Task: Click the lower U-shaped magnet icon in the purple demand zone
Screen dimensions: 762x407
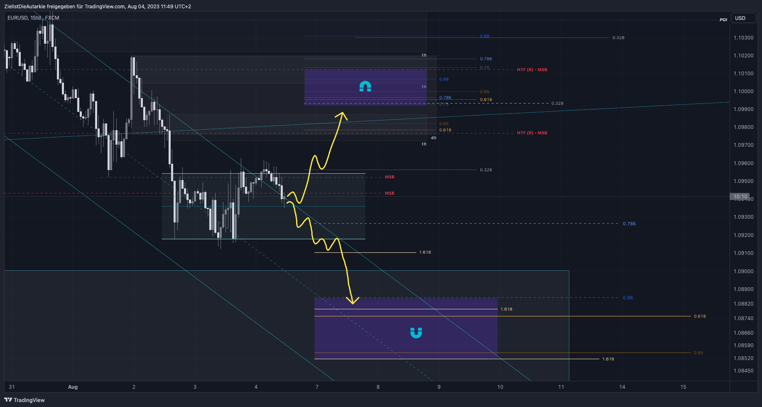Action: tap(416, 333)
